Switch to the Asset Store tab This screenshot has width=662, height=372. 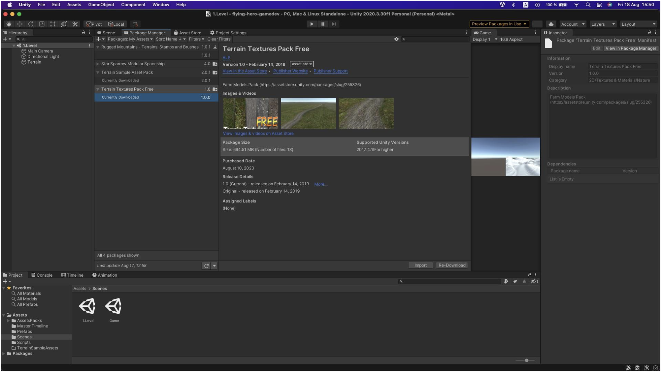click(x=187, y=33)
